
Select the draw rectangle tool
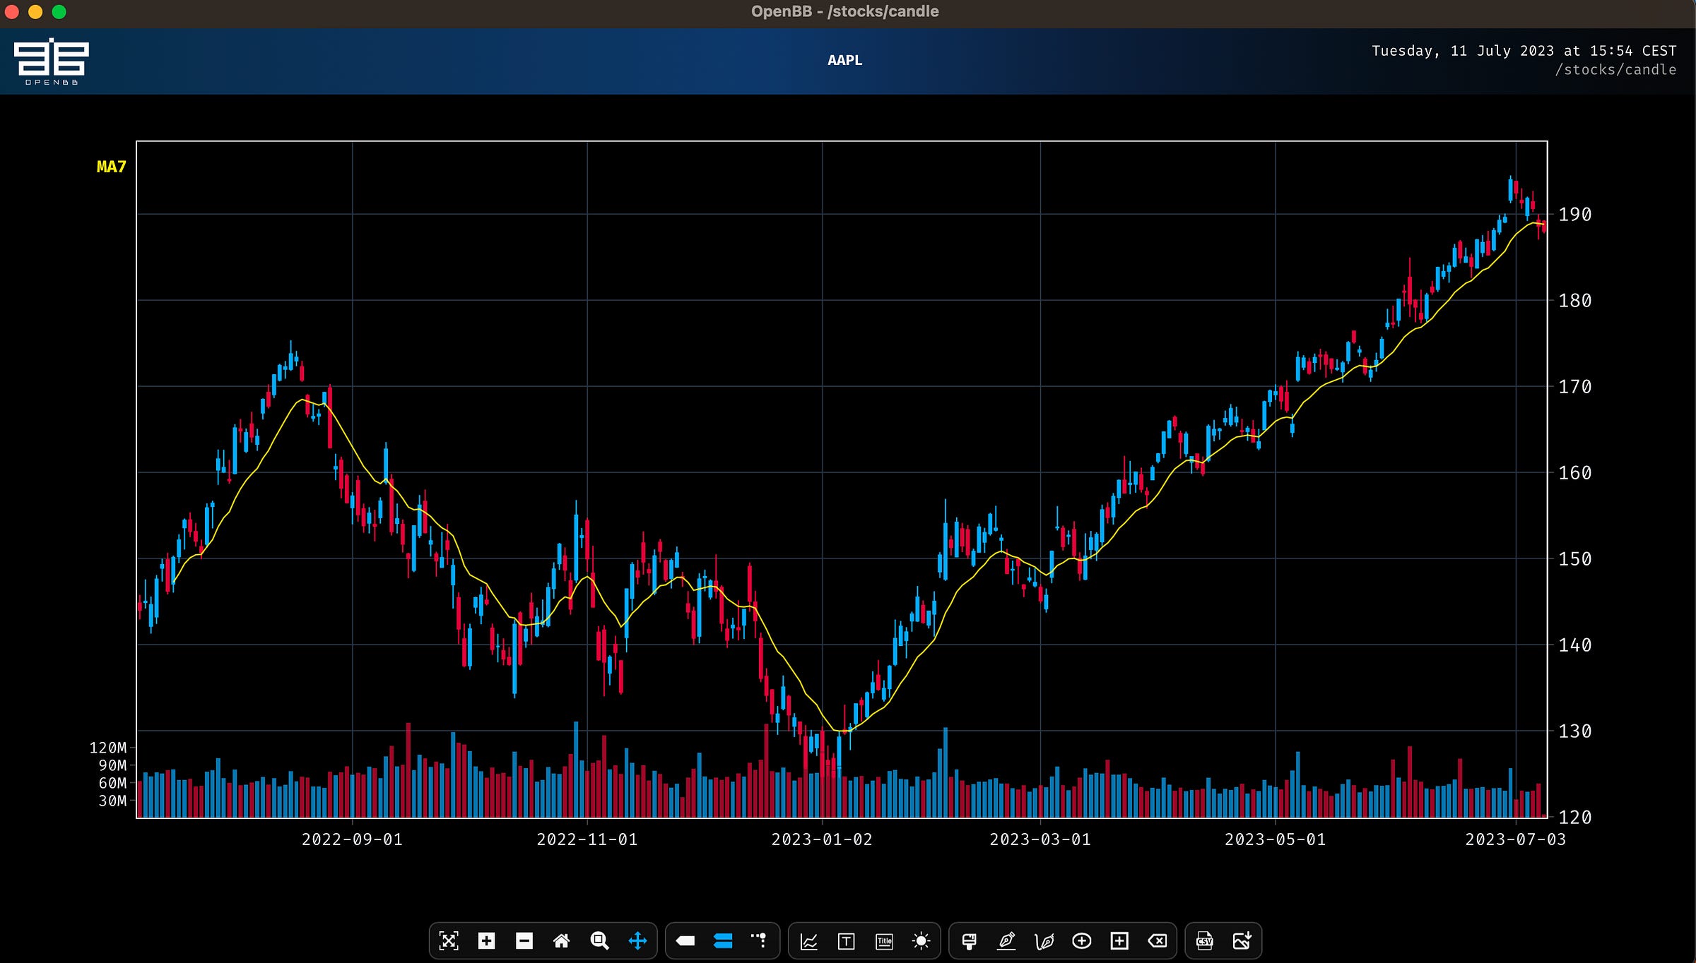click(x=1119, y=940)
